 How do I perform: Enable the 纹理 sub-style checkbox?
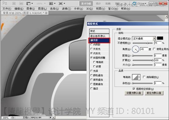click(94, 66)
